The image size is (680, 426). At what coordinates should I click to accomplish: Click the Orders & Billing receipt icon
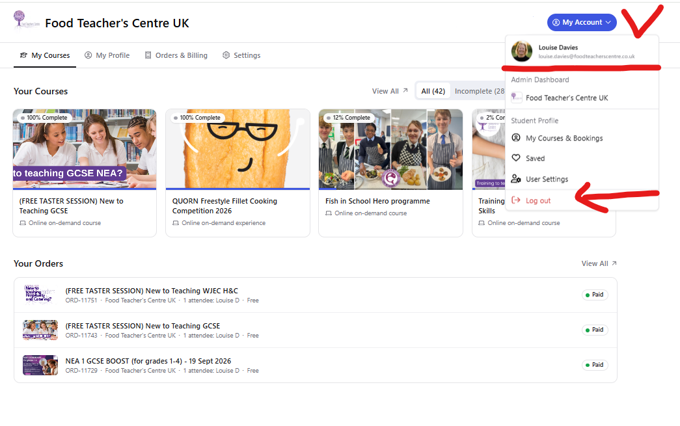coord(148,55)
